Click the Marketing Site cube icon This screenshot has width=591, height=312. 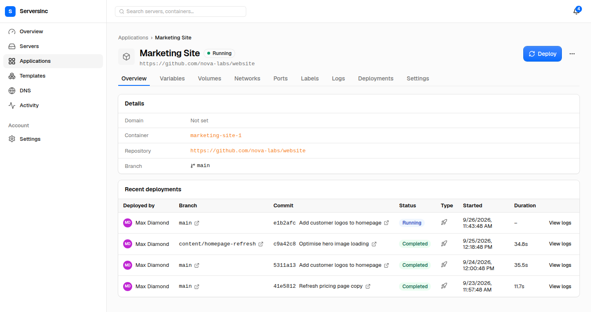(x=126, y=57)
